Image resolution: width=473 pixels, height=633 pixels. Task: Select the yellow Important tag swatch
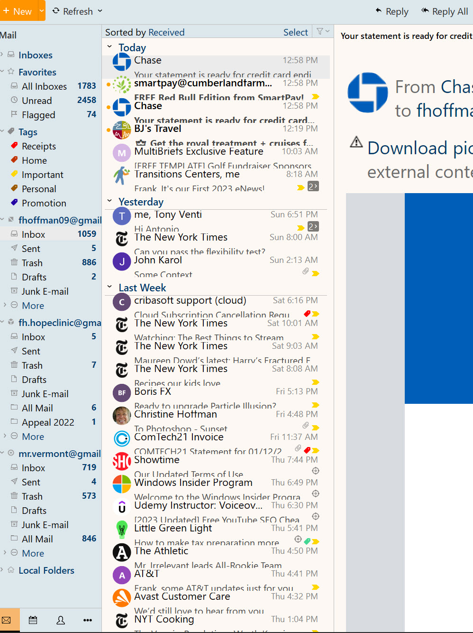(x=14, y=174)
